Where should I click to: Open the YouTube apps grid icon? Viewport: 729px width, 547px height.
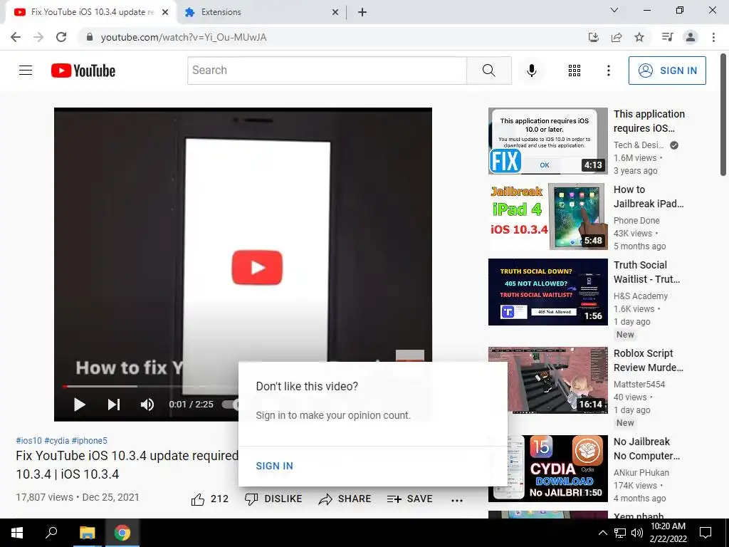click(575, 71)
